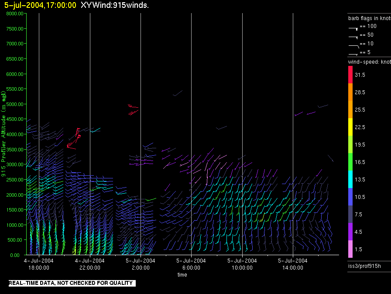
Task: Select the blue 10.5 knots color swatch
Action: click(350, 197)
